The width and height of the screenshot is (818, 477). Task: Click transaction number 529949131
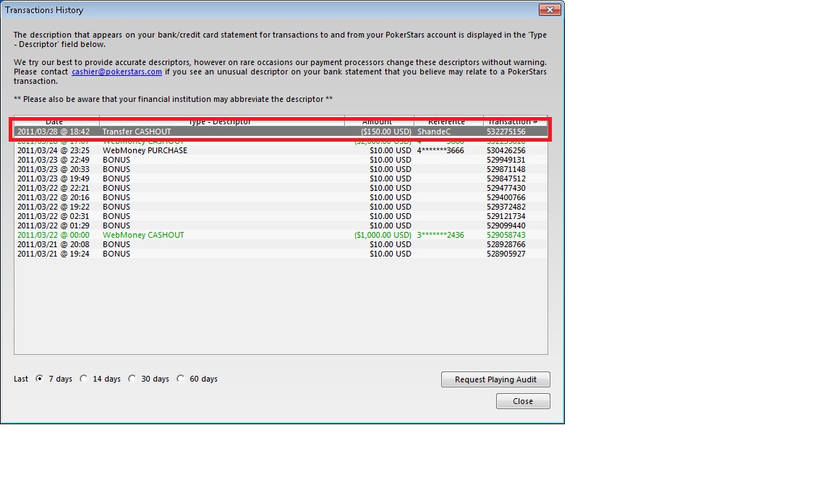[x=506, y=160]
